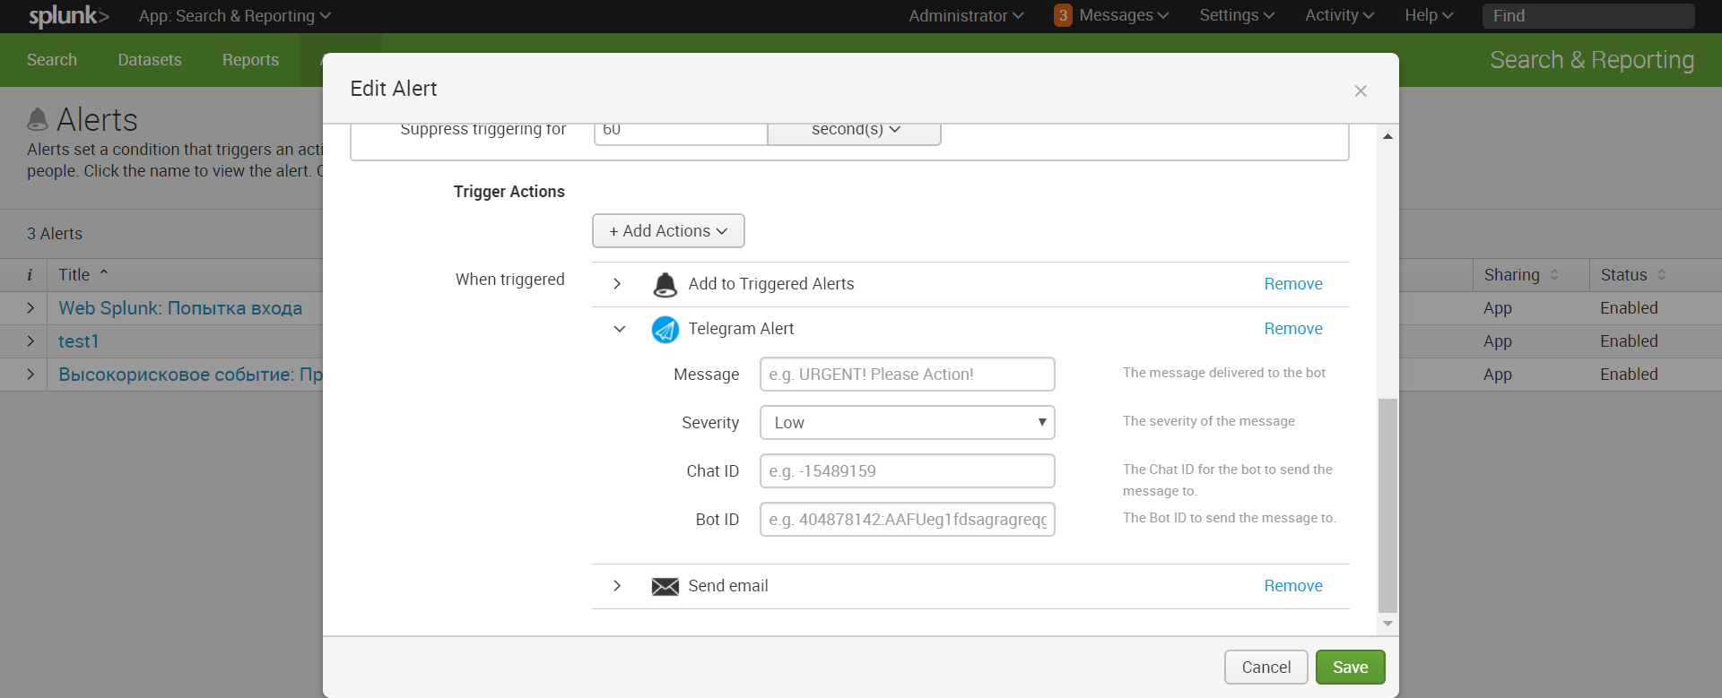Click the Search & Reporting app title
Viewport: 1722px width, 698px height.
(x=1592, y=60)
